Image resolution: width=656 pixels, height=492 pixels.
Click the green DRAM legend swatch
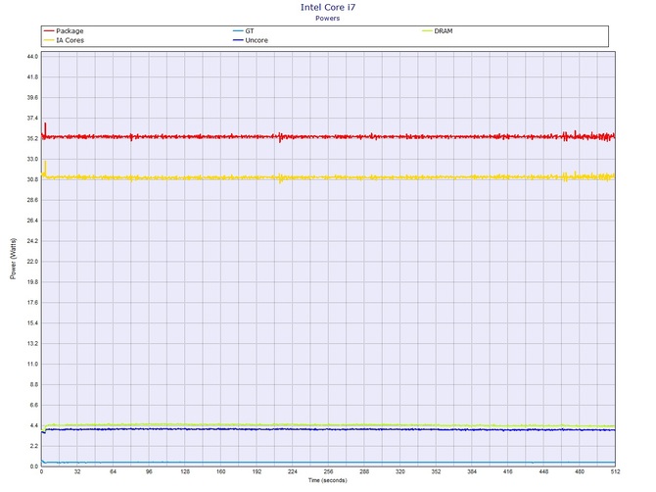[x=427, y=31]
